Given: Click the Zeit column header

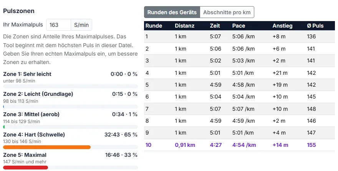Looking at the screenshot, I should point(215,26).
